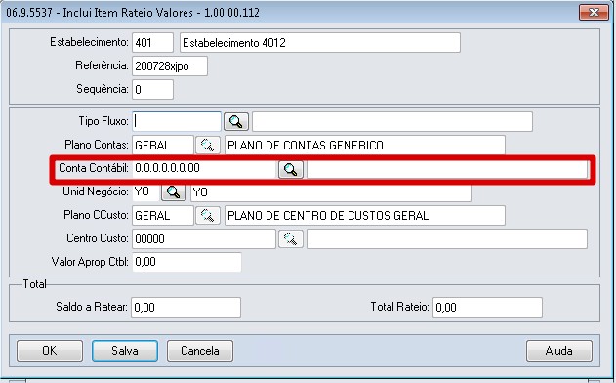
Task: Click the Centro Custo field 00000
Action: 203,239
